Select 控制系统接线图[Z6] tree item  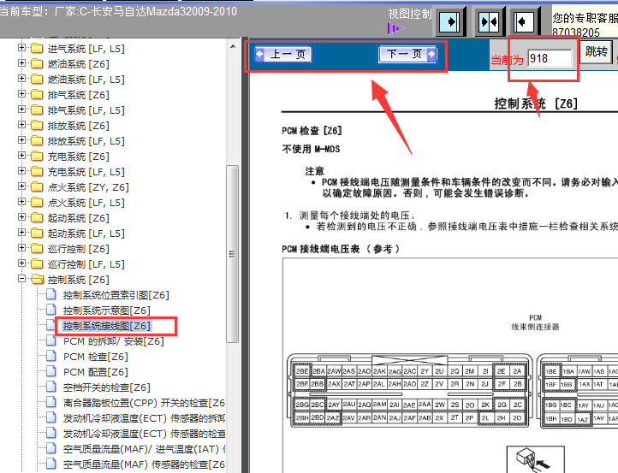click(107, 326)
